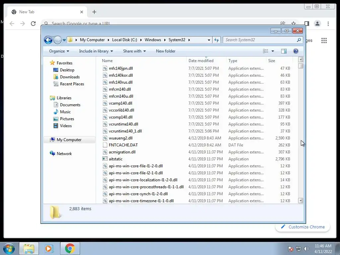The image size is (340, 255).
Task: Select the vcamp140.dll file icon
Action: tap(105, 103)
